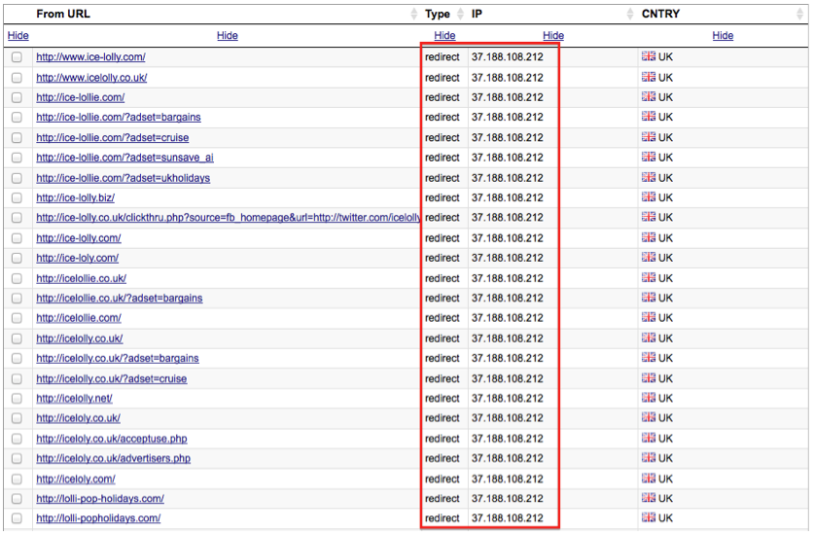Click the UK flag in the iceloly.com row
Viewport: 814px width, 534px height.
(x=649, y=479)
